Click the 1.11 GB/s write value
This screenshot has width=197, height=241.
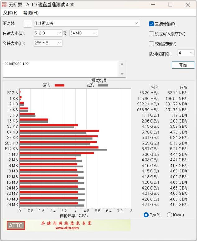(150, 115)
